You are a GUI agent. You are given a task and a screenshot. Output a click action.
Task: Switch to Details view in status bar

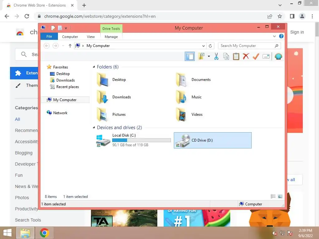[273, 196]
